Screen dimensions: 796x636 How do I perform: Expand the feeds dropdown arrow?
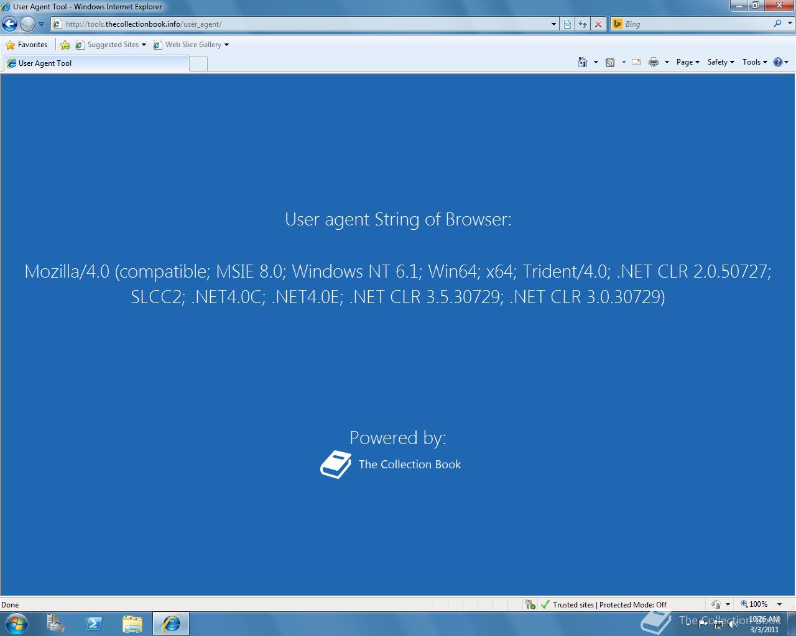(x=624, y=62)
